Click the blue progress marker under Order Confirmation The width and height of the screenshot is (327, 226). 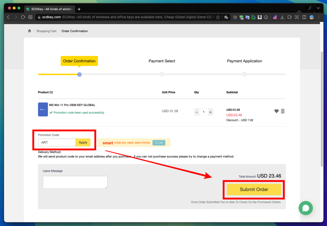[79, 75]
